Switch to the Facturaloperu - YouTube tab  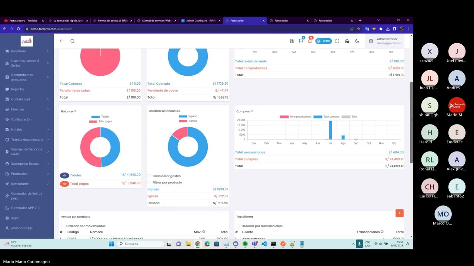click(x=23, y=21)
